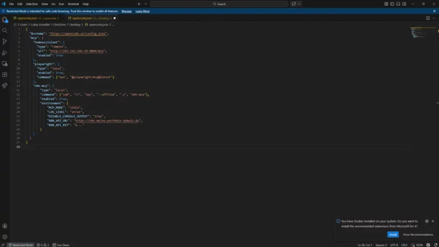The width and height of the screenshot is (439, 247).
Task: Select the Source Control icon
Action: [5, 41]
